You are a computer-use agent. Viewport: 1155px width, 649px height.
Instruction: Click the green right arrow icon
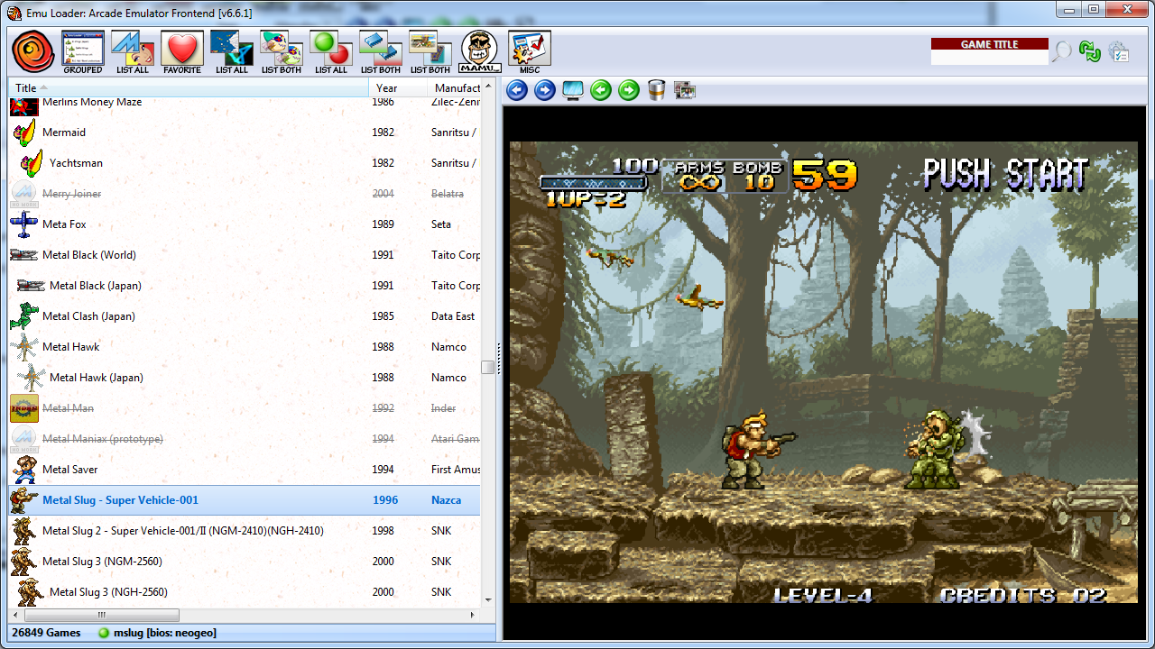[x=629, y=90]
